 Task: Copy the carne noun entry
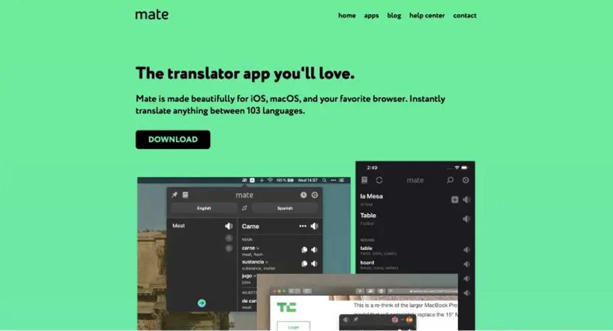click(304, 250)
